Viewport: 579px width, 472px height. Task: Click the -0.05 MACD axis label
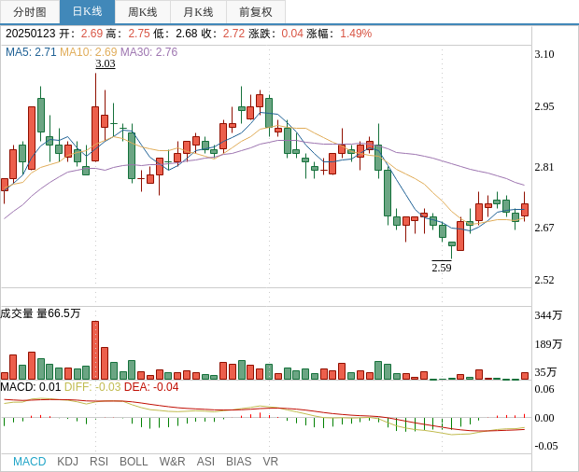point(545,446)
